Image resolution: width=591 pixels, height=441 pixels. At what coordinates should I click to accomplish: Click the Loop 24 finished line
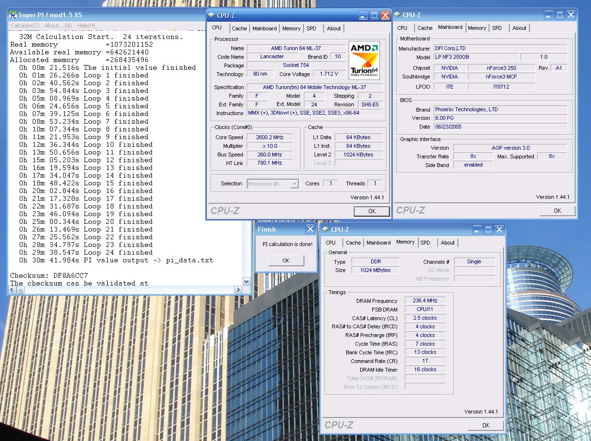[86, 252]
